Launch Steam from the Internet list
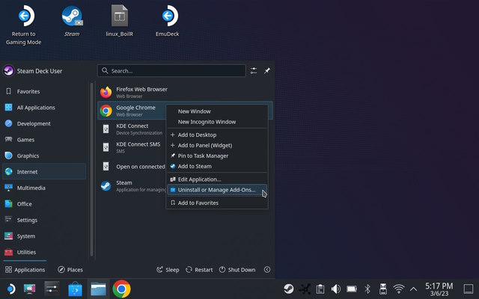 click(132, 185)
